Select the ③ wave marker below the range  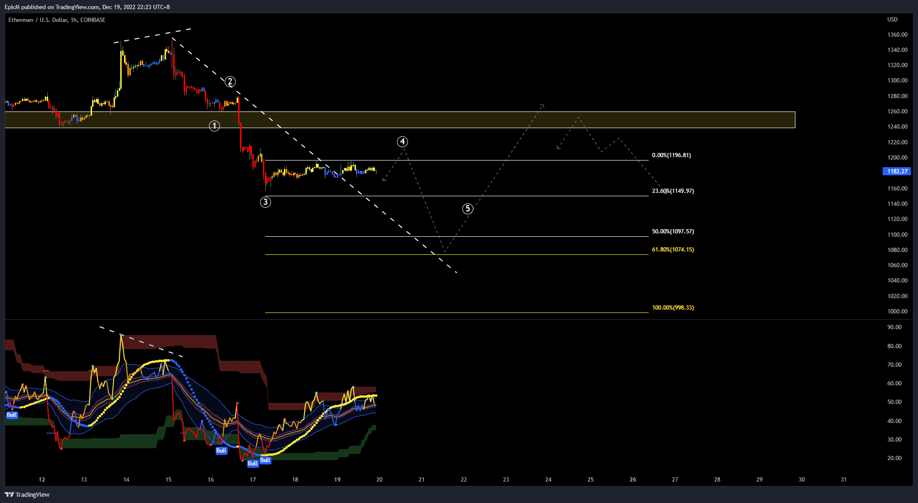point(266,202)
